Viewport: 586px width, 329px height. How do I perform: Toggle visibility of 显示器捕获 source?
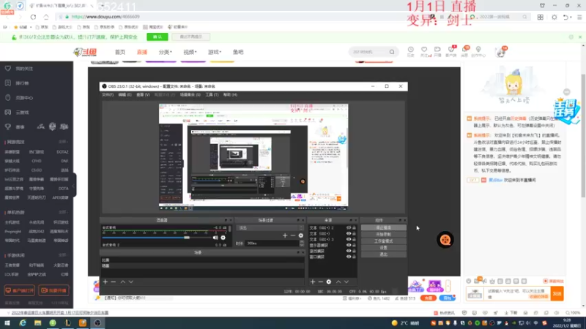tap(349, 245)
